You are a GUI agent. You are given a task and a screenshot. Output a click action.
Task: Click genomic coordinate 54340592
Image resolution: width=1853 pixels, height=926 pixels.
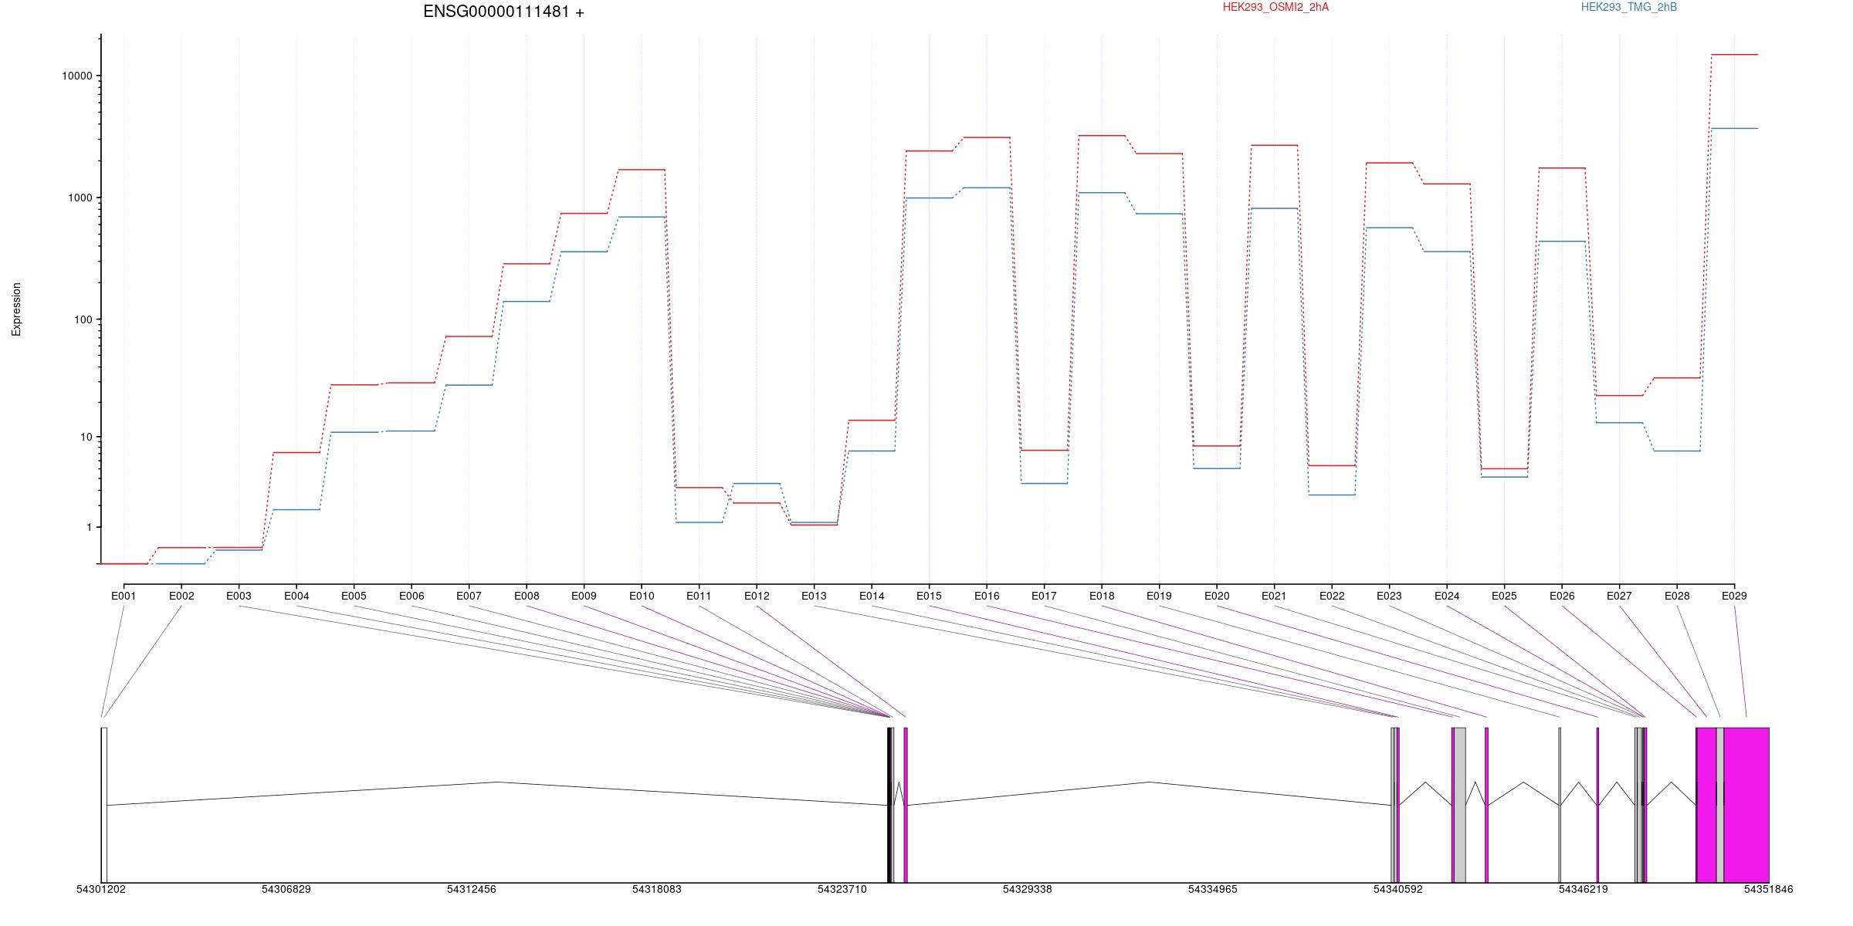point(1398,890)
